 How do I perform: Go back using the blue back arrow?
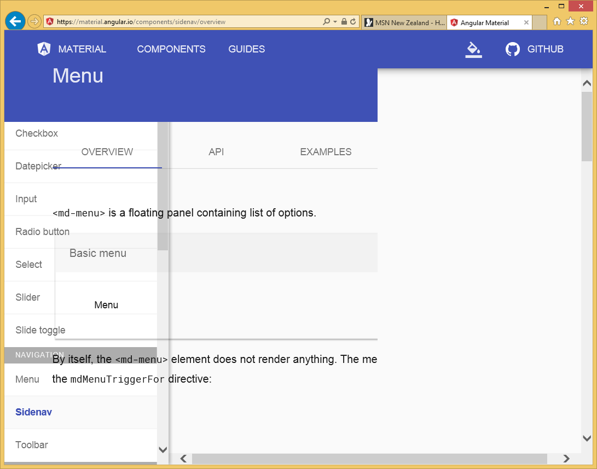[x=15, y=21]
